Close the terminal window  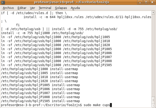click(x=153, y=2)
